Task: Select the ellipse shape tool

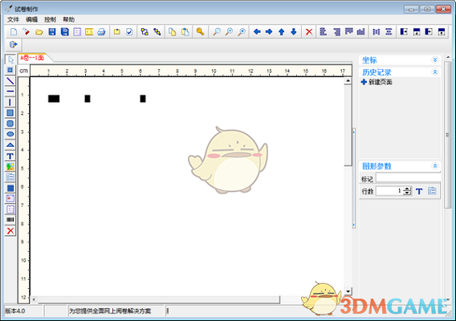Action: pyautogui.click(x=10, y=134)
